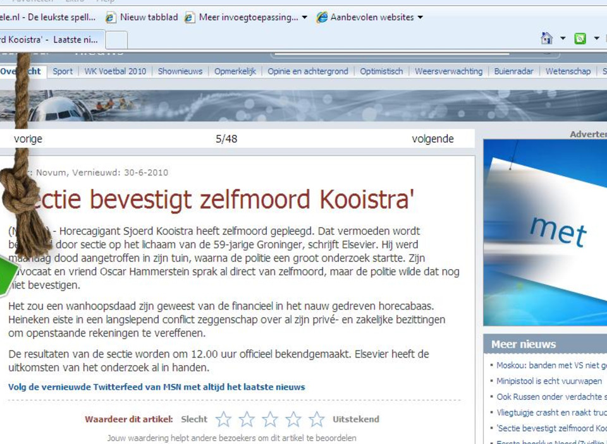Click the Aanbevolen websites Internet Explorer icon
Image resolution: width=607 pixels, height=444 pixels.
(x=322, y=18)
